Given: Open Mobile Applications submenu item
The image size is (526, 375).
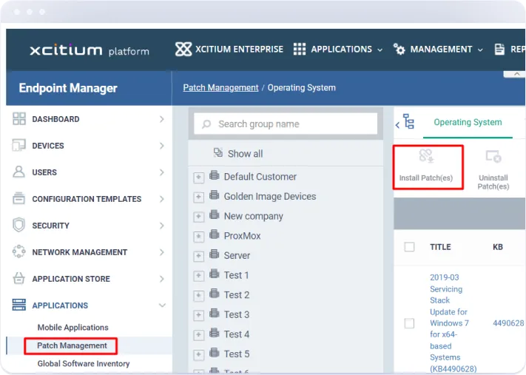Looking at the screenshot, I should (x=73, y=328).
